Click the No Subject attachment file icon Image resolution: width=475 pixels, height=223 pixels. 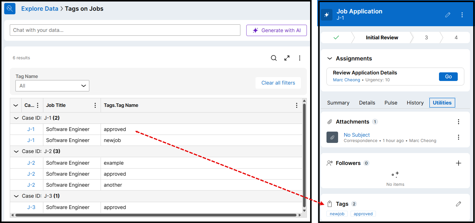point(332,137)
